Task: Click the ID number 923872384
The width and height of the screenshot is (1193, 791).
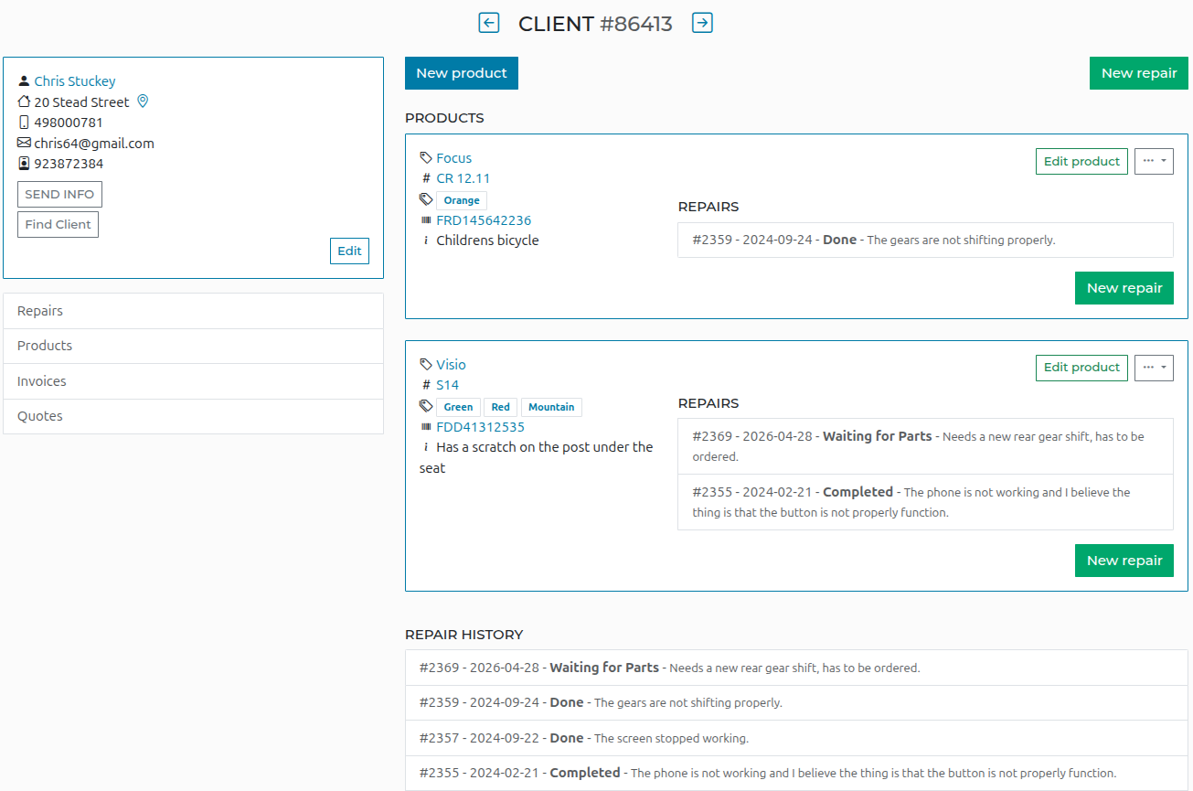Action: [x=69, y=165]
